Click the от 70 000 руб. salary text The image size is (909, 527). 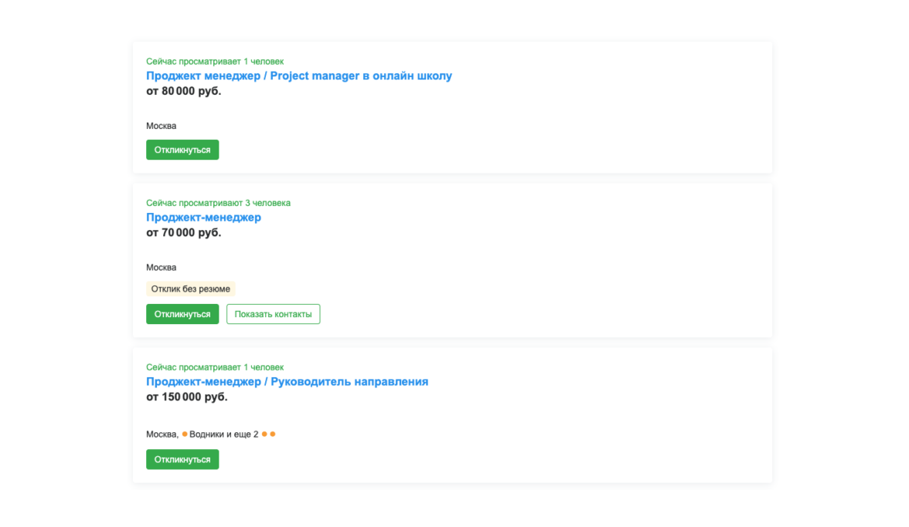(x=184, y=233)
